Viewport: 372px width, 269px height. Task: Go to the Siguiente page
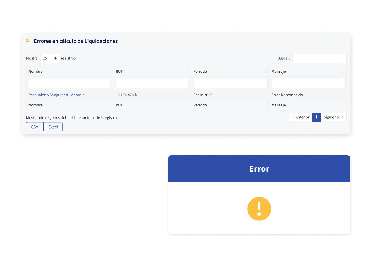pyautogui.click(x=334, y=117)
